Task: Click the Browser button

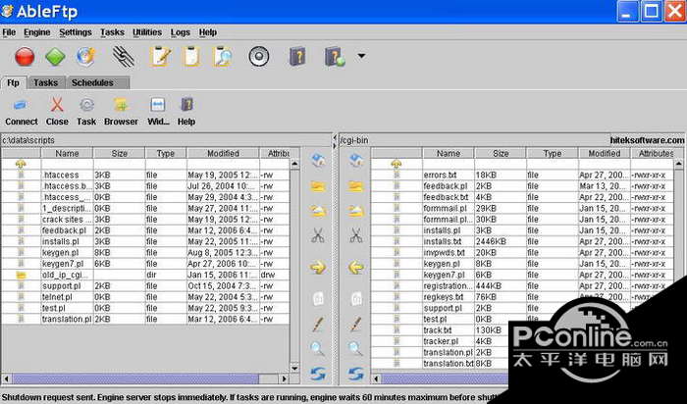Action: tap(121, 113)
